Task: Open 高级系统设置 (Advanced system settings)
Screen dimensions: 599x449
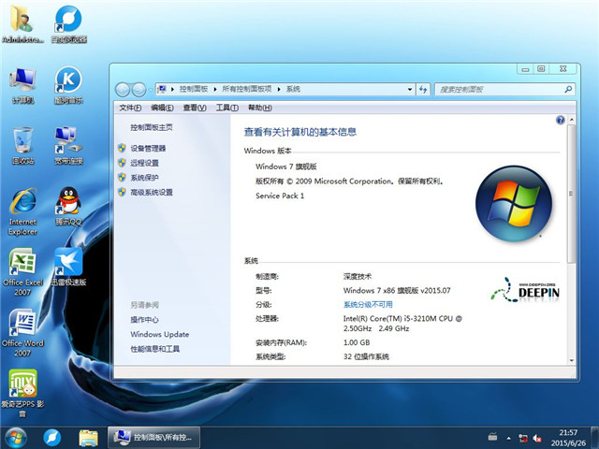Action: pyautogui.click(x=152, y=192)
